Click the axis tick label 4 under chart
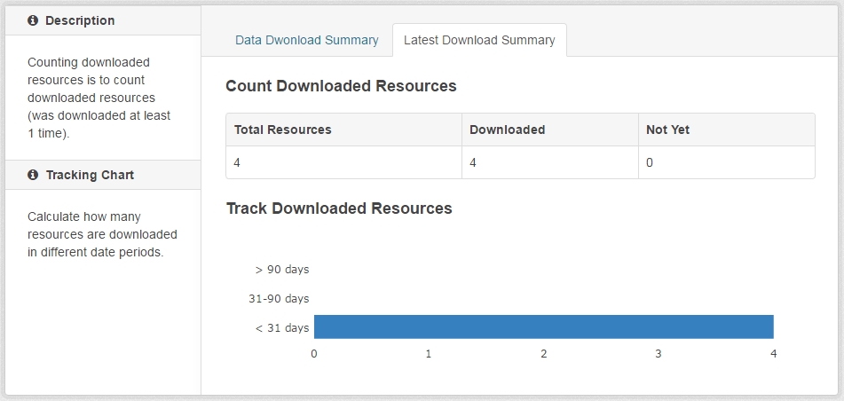Screen dimensions: 844x401 click(774, 354)
